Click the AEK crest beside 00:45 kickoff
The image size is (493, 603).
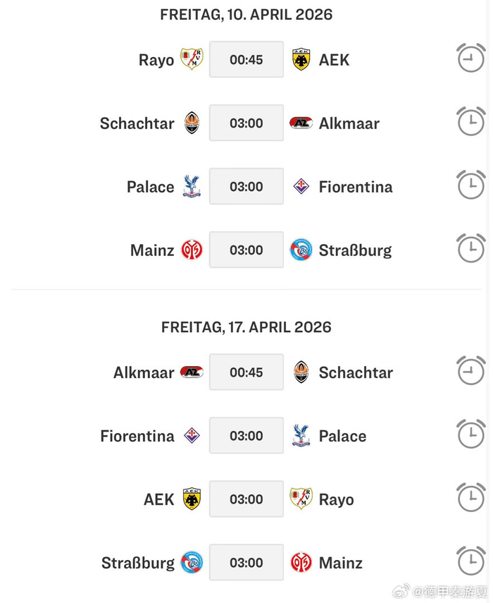tap(301, 60)
